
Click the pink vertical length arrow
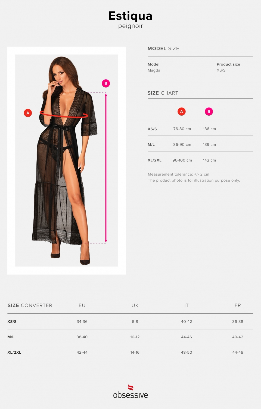coord(106,168)
